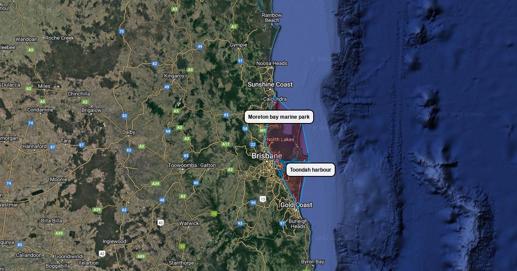Click the Brisbane city label
This screenshot has height=271, width=517.
pyautogui.click(x=267, y=156)
